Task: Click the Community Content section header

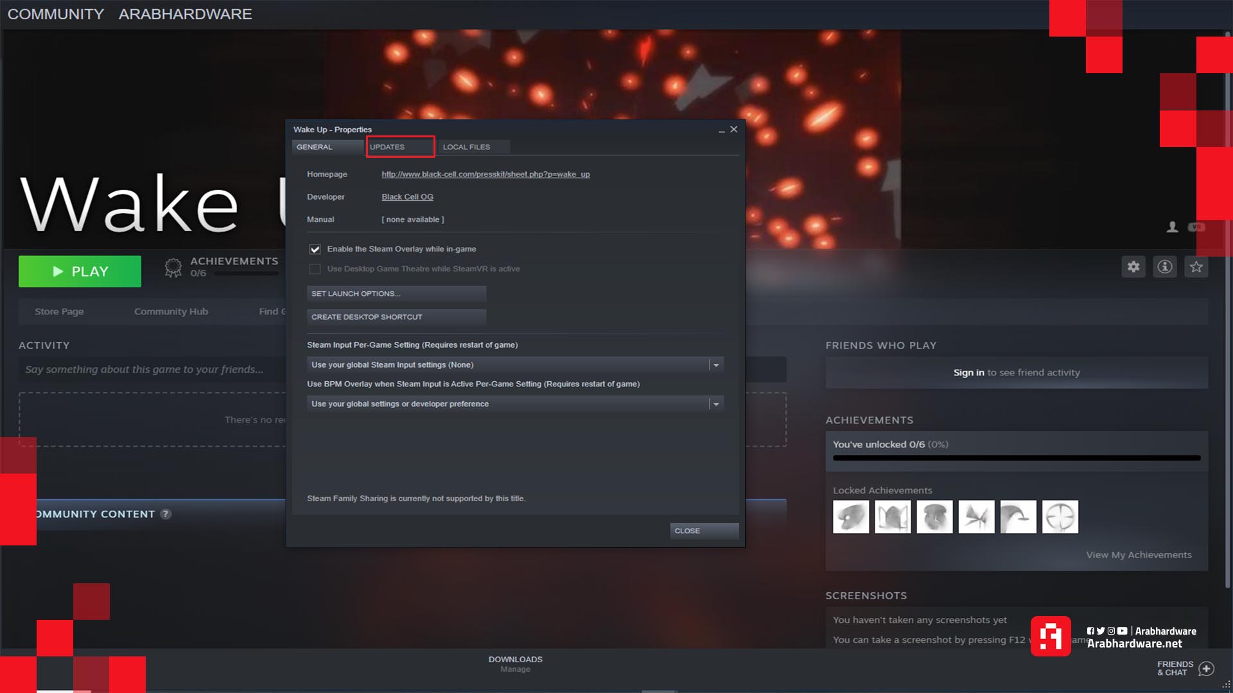Action: [95, 514]
